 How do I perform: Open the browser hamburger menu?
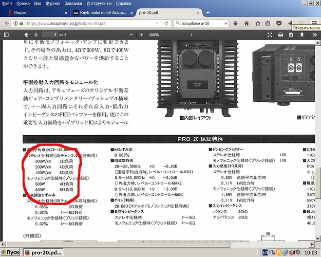[x=314, y=23]
